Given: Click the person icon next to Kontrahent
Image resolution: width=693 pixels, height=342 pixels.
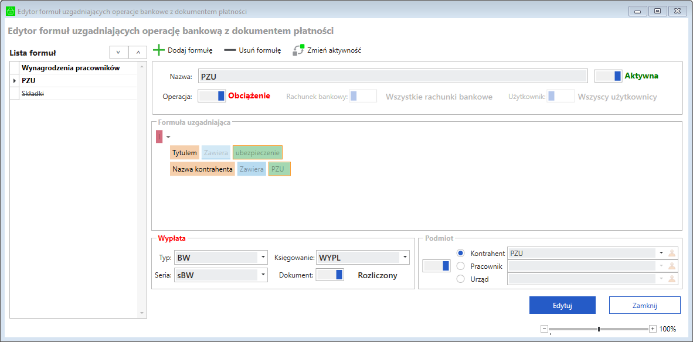Looking at the screenshot, I should click(x=672, y=253).
